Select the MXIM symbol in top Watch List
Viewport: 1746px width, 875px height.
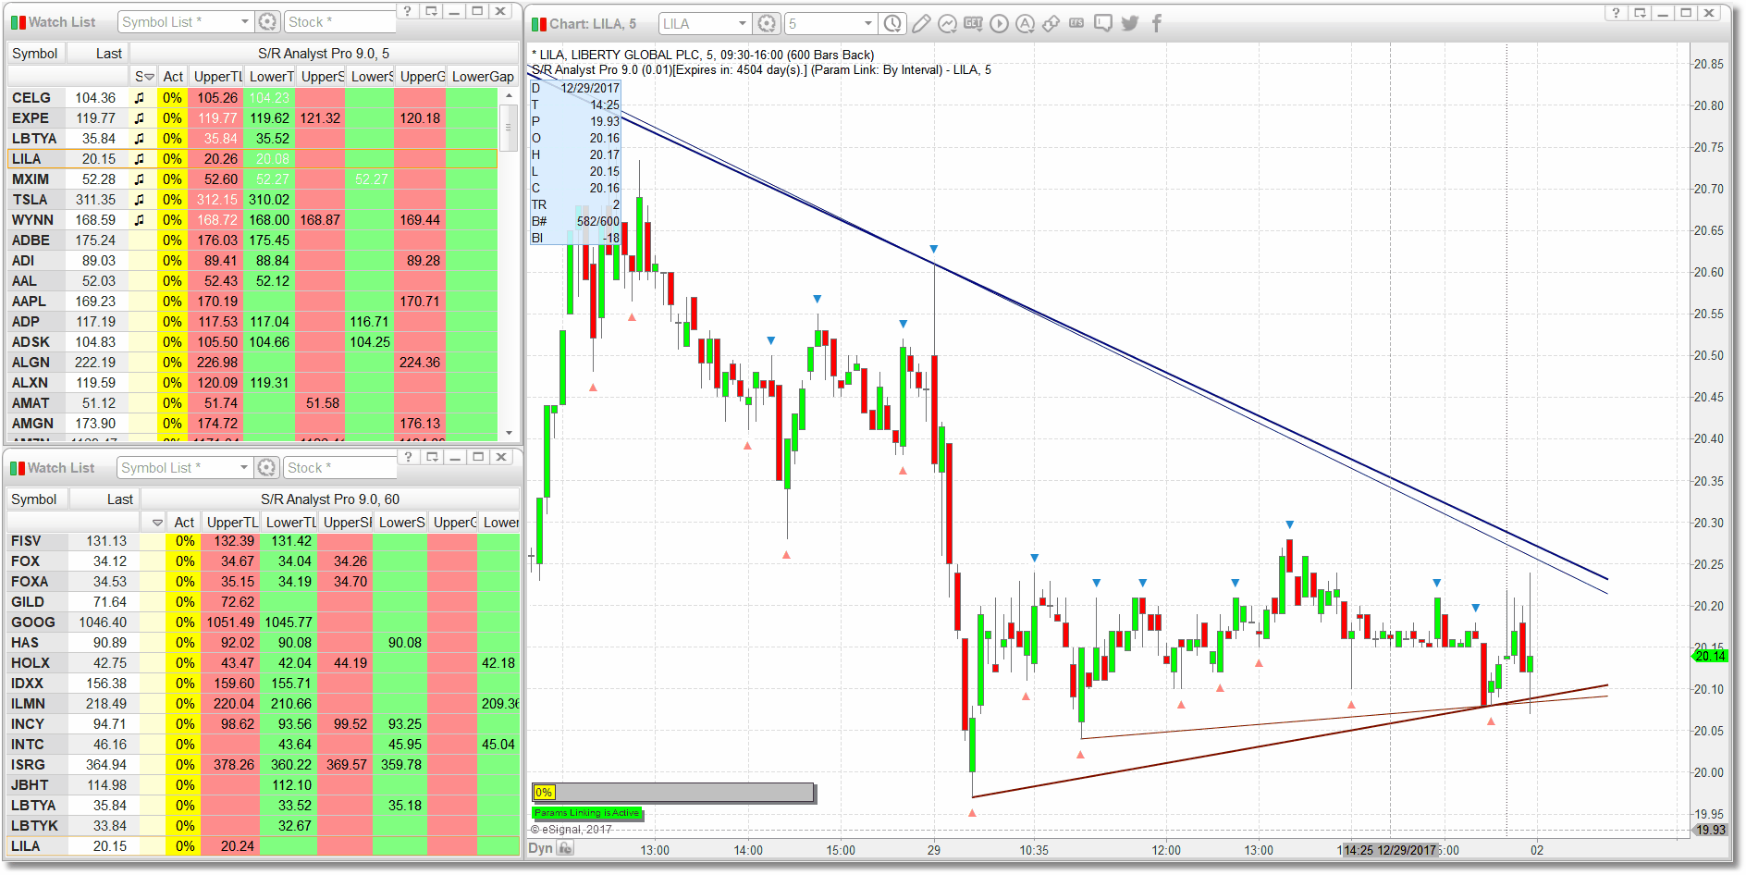[x=31, y=179]
